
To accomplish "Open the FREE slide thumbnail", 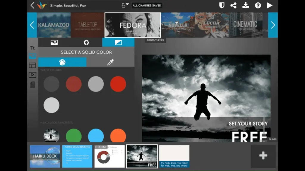I will coord(142,156).
